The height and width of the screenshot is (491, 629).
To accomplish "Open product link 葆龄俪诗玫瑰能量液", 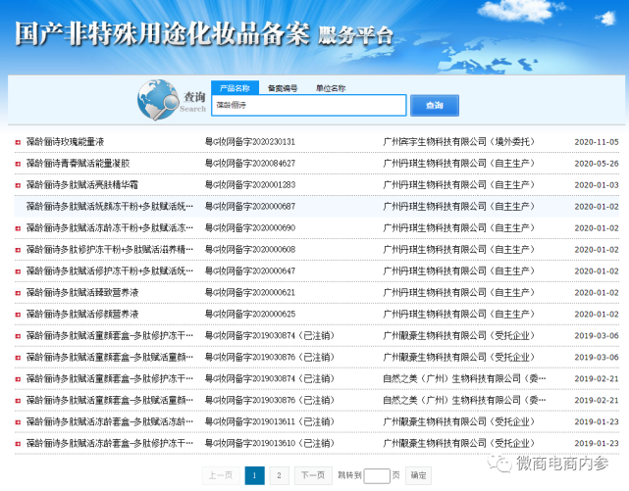I will click(66, 142).
